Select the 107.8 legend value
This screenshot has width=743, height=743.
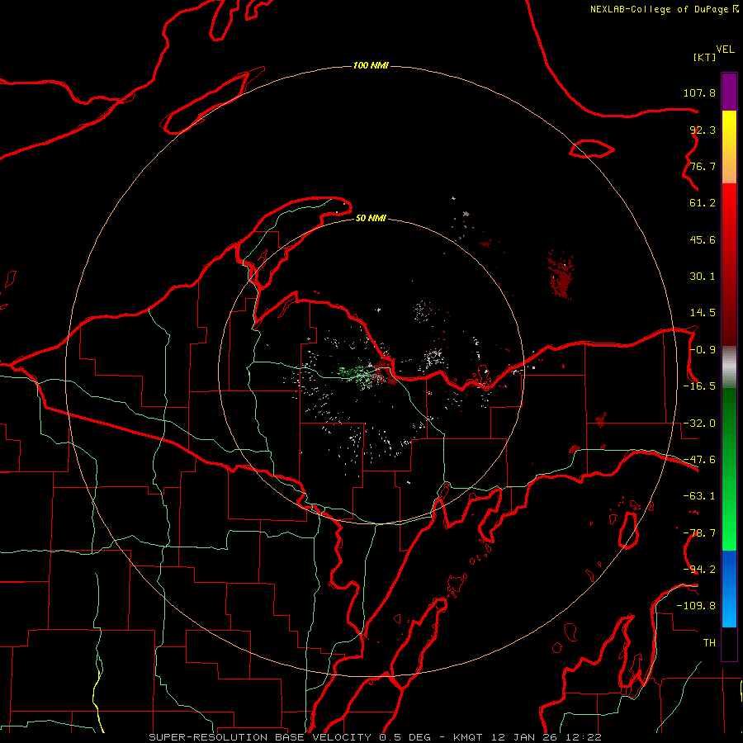(x=699, y=92)
